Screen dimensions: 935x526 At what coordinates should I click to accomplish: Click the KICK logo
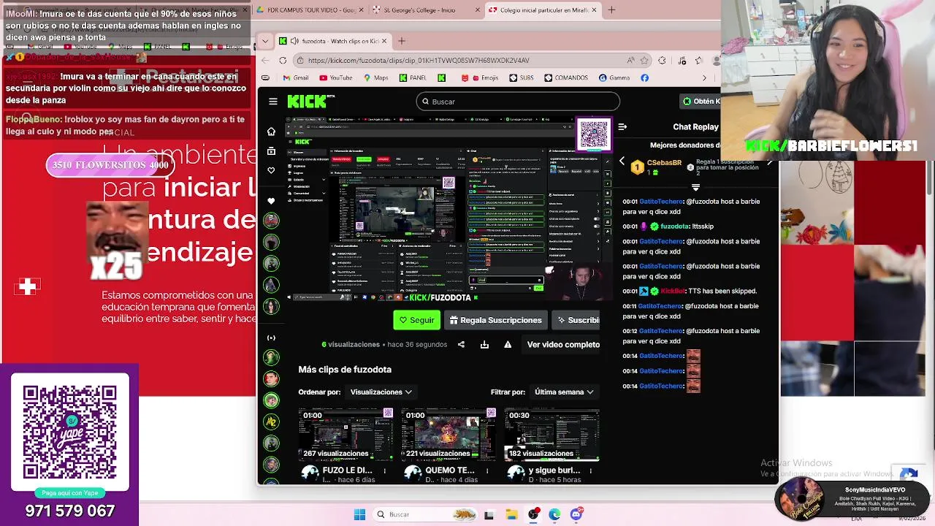308,102
